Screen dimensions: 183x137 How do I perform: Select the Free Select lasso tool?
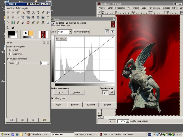coord(18,13)
